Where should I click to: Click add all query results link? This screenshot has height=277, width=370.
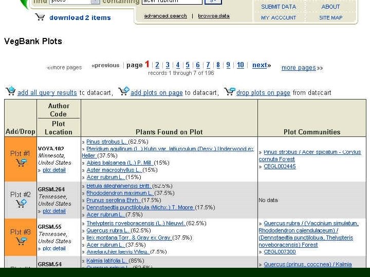pyautogui.click(x=47, y=93)
